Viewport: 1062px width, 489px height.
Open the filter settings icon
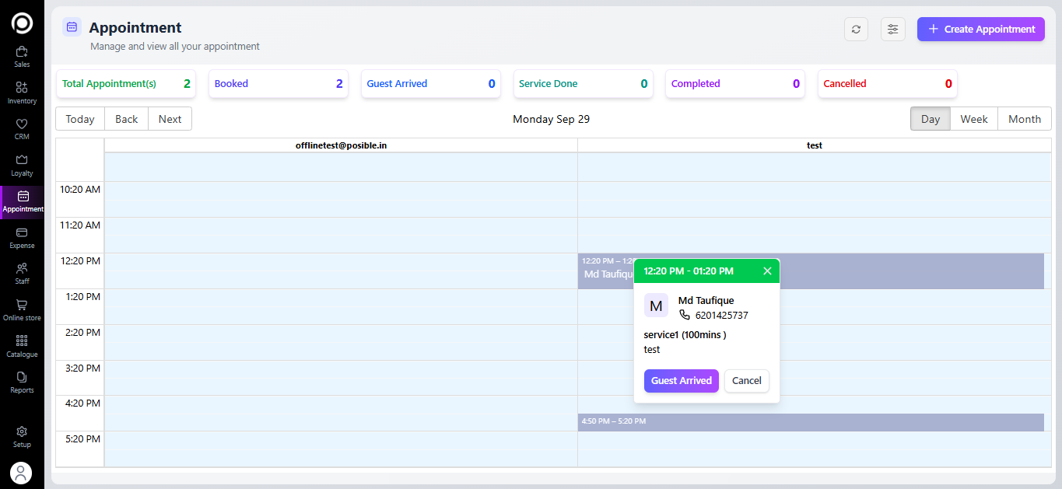click(x=892, y=30)
